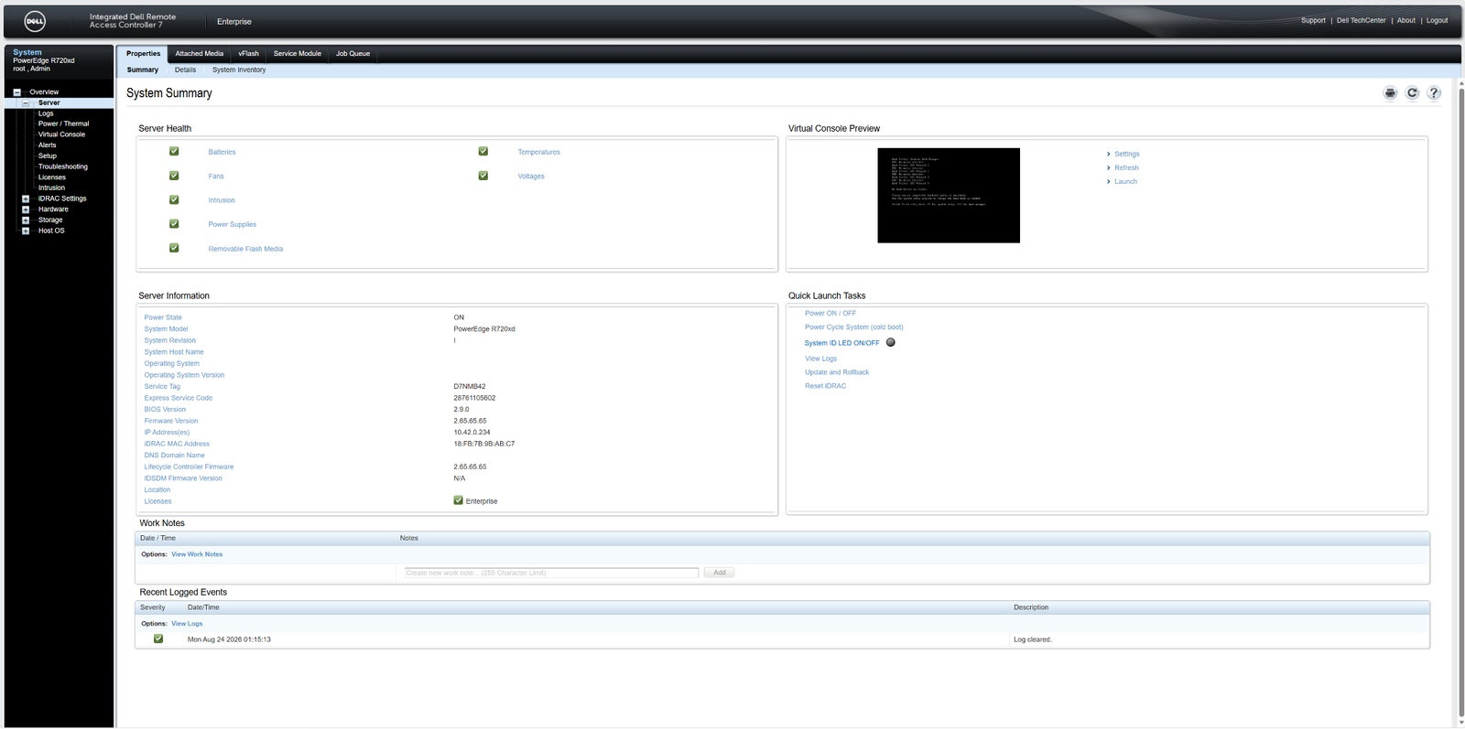Image resolution: width=1465 pixels, height=729 pixels.
Task: Click the print icon beside System Summary
Action: click(1390, 92)
